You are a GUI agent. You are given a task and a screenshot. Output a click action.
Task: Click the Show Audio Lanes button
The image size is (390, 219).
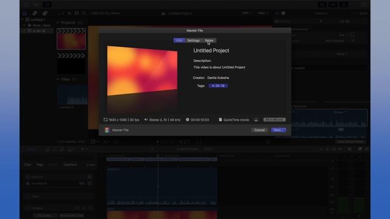coord(72,215)
